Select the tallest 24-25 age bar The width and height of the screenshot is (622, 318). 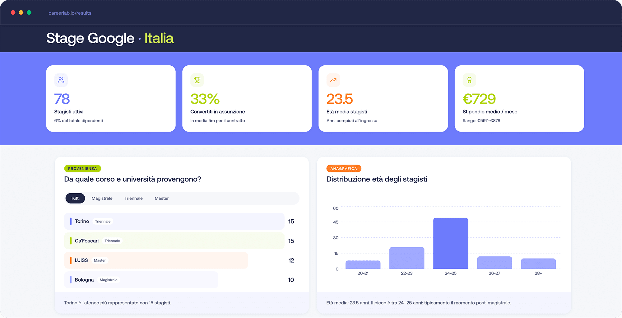[451, 243]
